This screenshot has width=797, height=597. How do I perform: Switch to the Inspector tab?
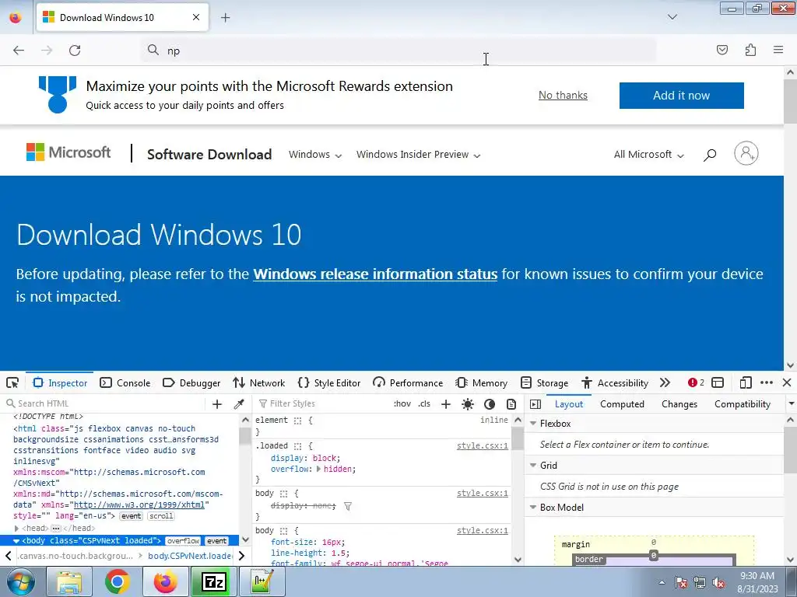(60, 382)
